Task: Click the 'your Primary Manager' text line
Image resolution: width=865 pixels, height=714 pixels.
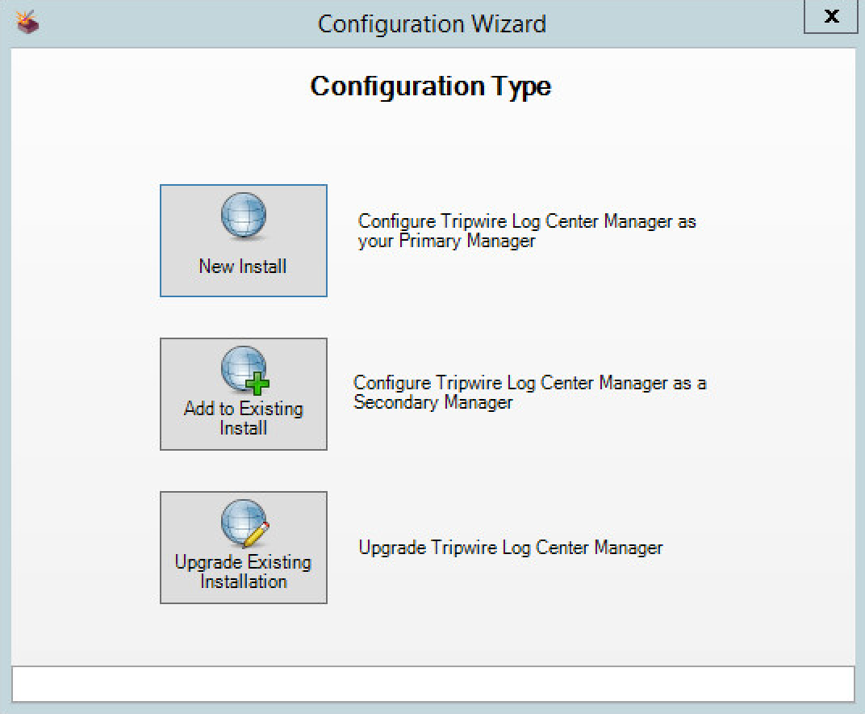Action: (x=446, y=241)
